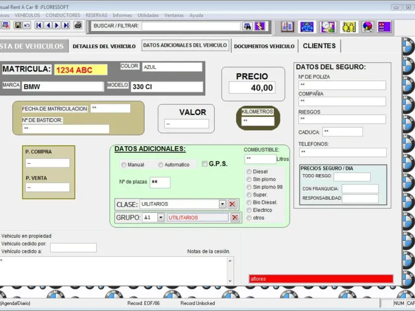Click the VALOR input field
The image size is (415, 311).
186,124
